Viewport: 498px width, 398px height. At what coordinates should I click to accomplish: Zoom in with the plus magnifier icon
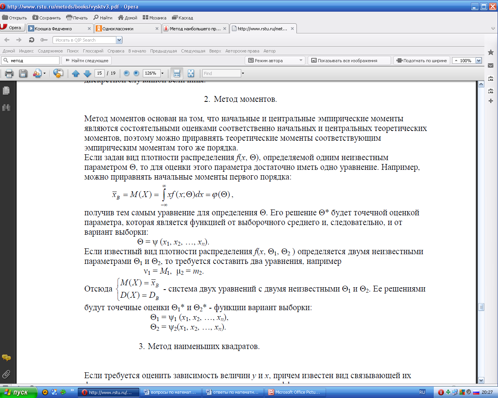(x=136, y=73)
